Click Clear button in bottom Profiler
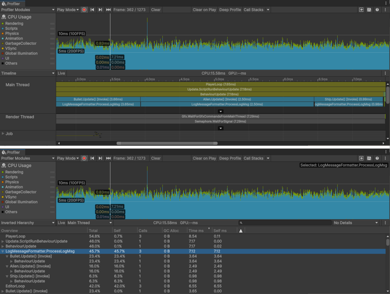 pyautogui.click(x=156, y=158)
